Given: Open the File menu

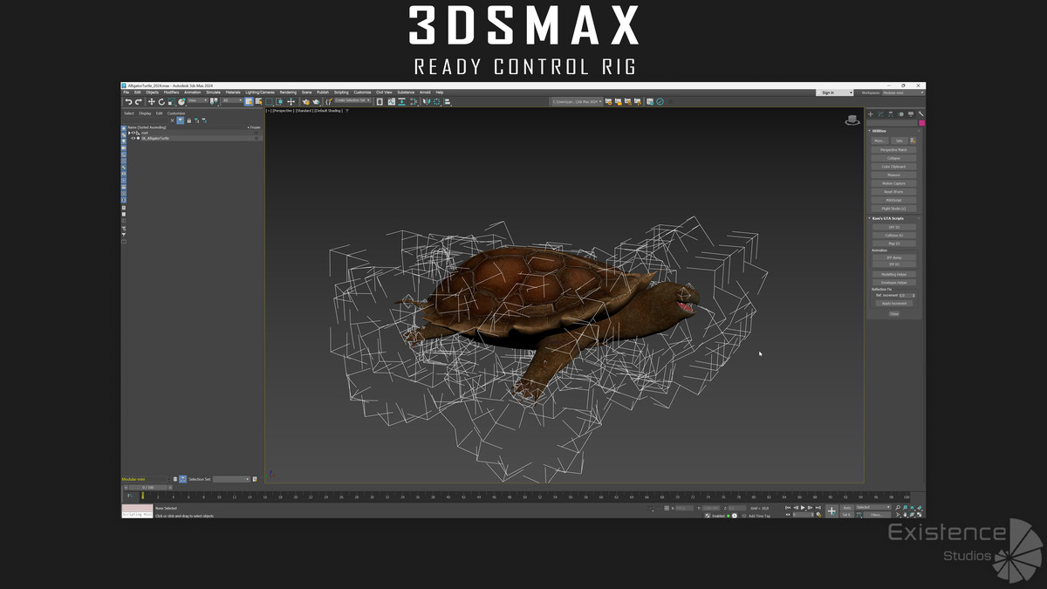Looking at the screenshot, I should (x=127, y=92).
